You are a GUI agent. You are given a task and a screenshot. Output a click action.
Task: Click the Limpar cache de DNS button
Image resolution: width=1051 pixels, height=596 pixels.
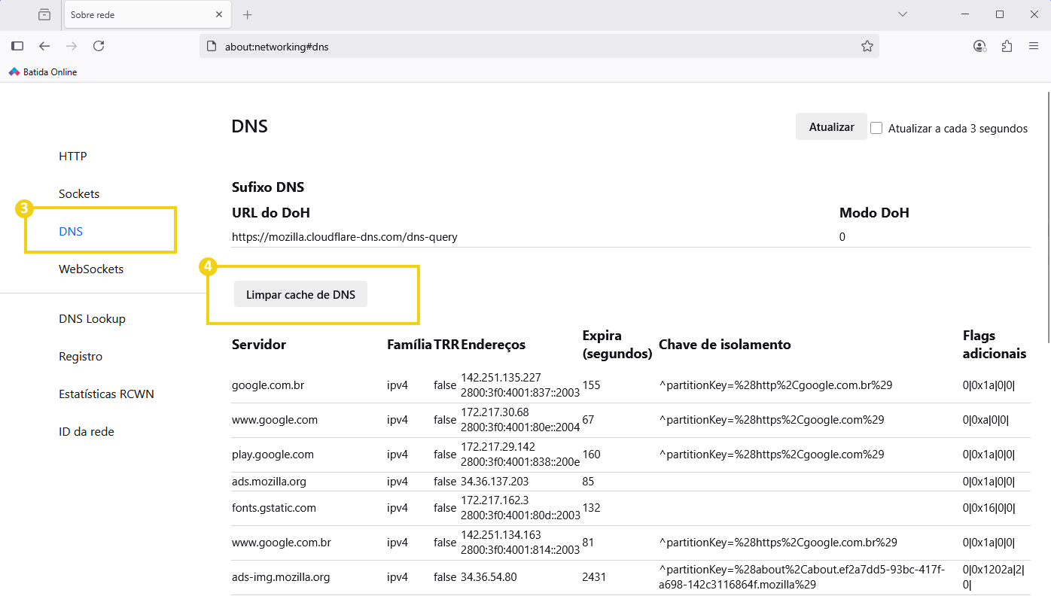coord(300,295)
